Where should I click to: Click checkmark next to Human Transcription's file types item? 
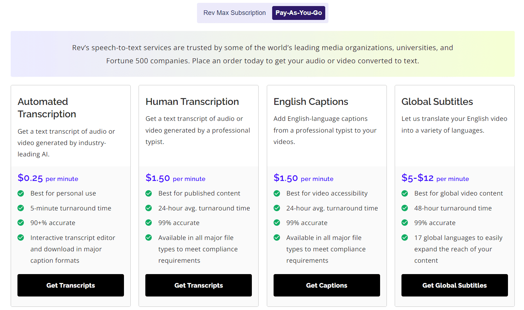pos(149,237)
